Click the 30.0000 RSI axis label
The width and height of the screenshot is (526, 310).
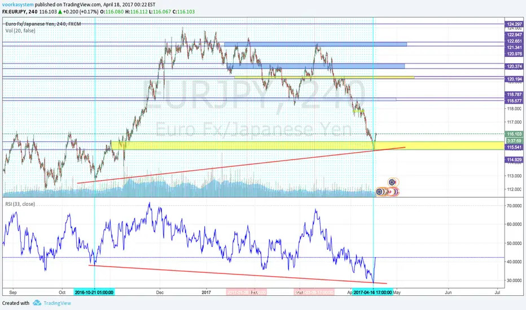click(514, 280)
